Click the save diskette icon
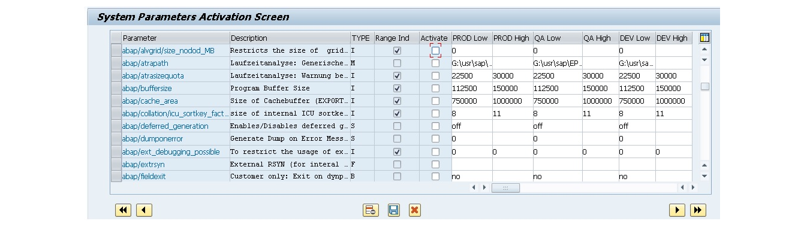 pyautogui.click(x=393, y=210)
